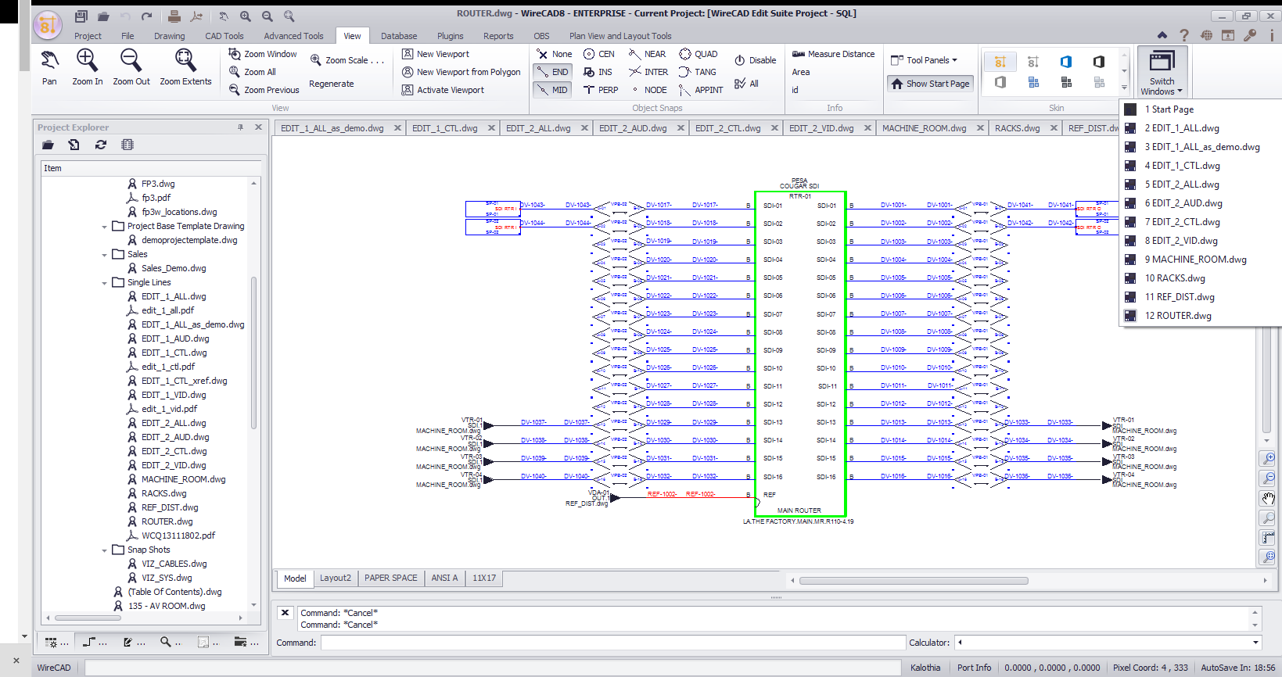Open the Calculator combo box dropdown

pos(1255,643)
